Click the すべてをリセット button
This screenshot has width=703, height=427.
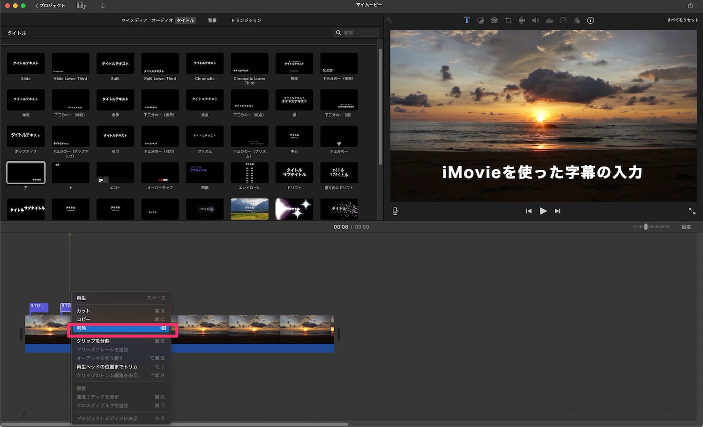(682, 20)
